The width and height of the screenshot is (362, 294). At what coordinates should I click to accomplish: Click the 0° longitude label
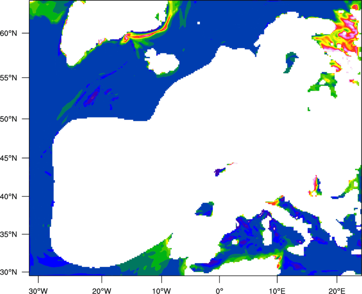(219, 291)
